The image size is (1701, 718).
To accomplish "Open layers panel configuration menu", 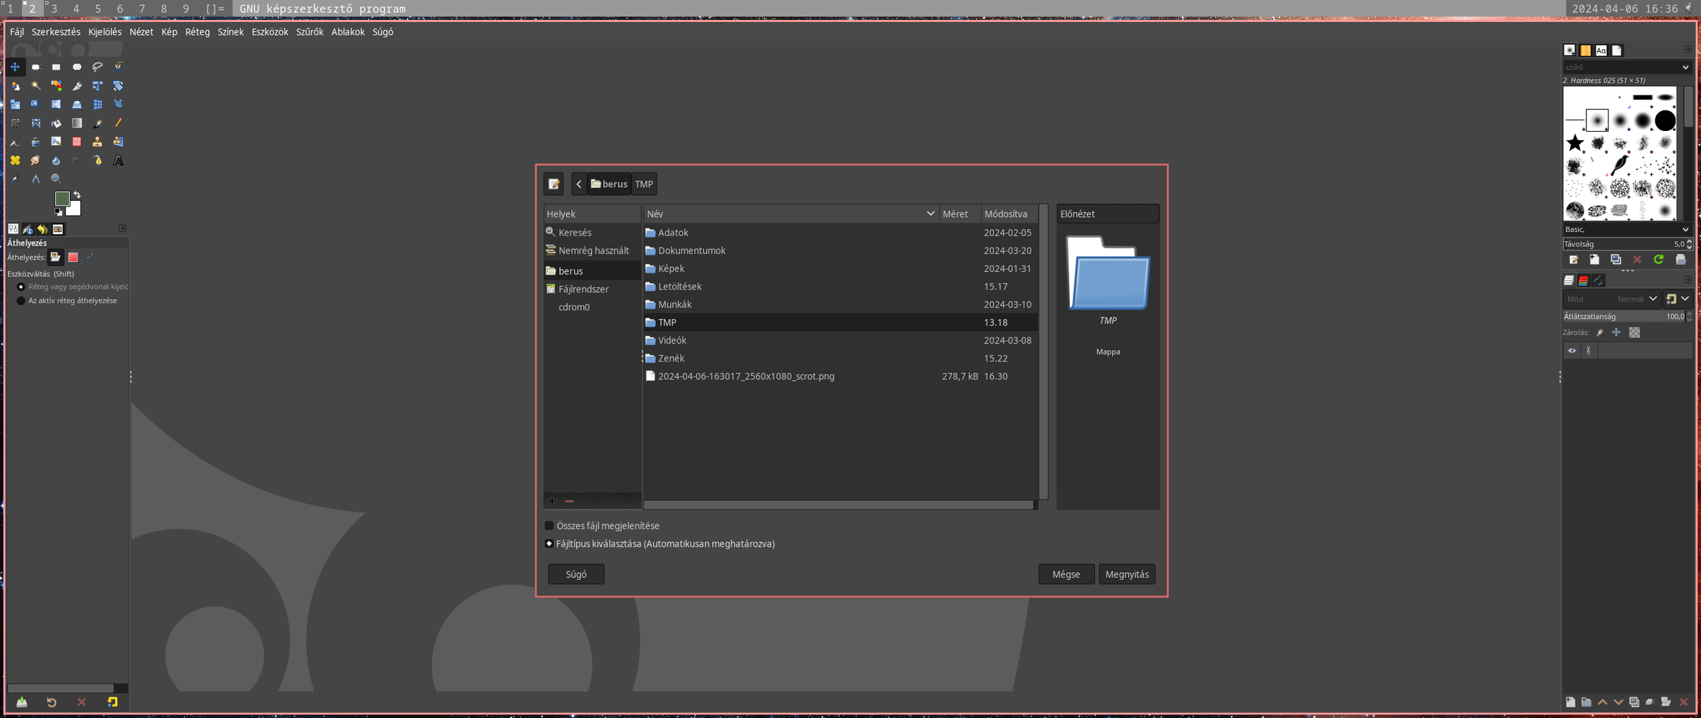I will pyautogui.click(x=1687, y=280).
